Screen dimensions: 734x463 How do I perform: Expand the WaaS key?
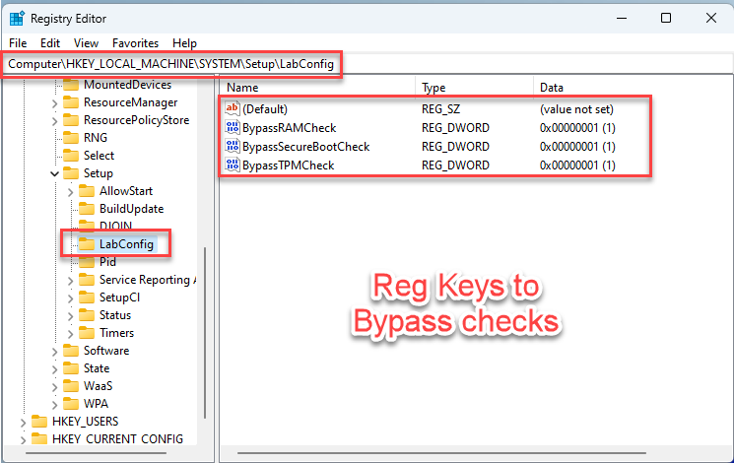click(x=54, y=387)
